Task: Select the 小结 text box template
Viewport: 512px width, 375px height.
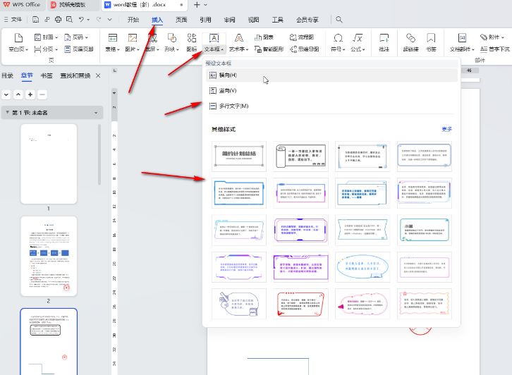Action: click(424, 230)
